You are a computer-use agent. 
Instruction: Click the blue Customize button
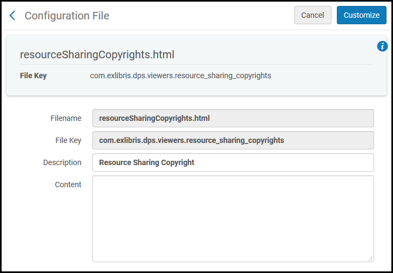(361, 15)
